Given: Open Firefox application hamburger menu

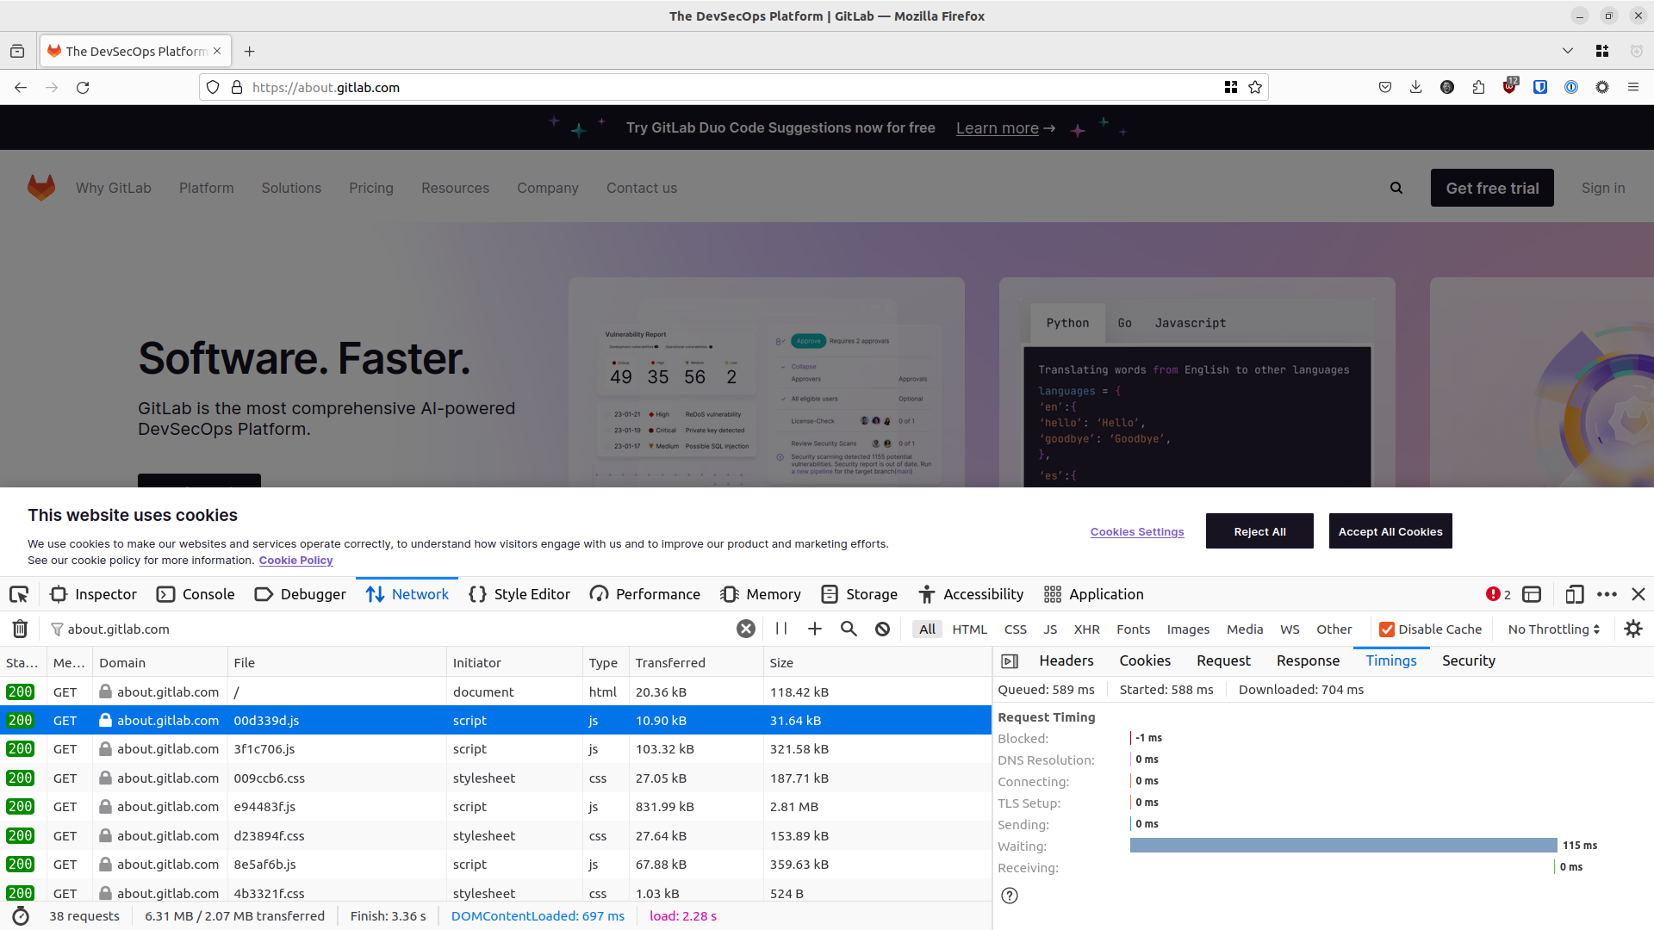Looking at the screenshot, I should point(1633,87).
